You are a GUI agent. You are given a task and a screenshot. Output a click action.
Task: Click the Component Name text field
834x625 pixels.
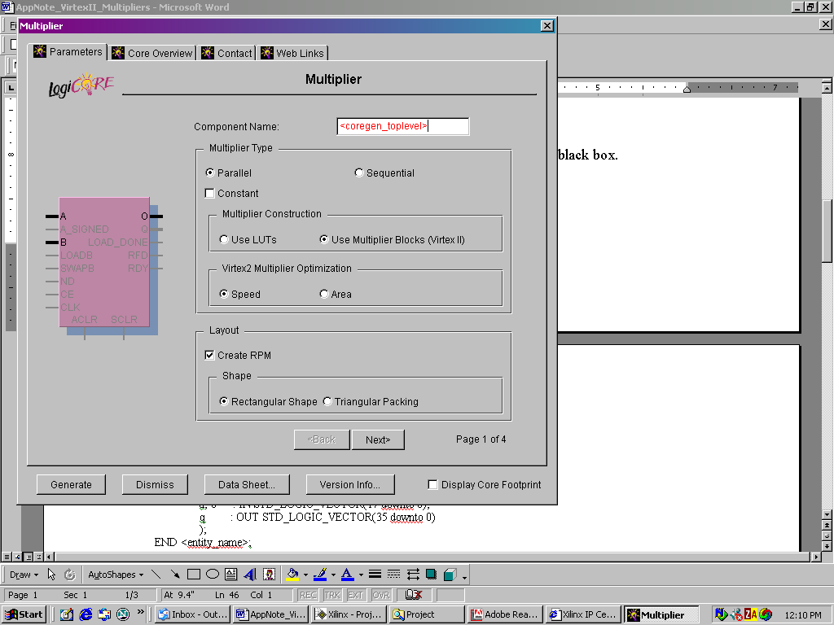[x=403, y=126]
